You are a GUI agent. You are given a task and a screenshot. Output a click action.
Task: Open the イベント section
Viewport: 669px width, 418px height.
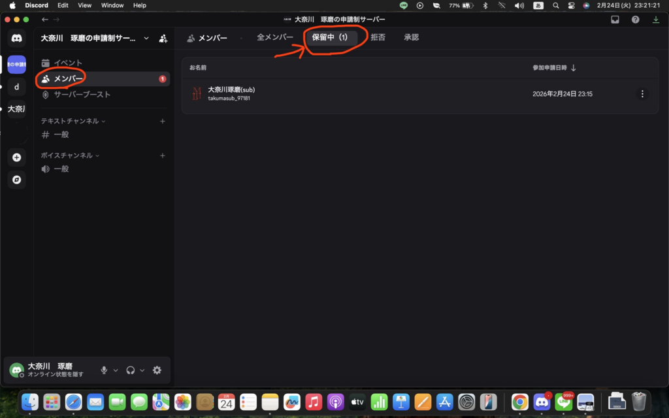pyautogui.click(x=68, y=63)
